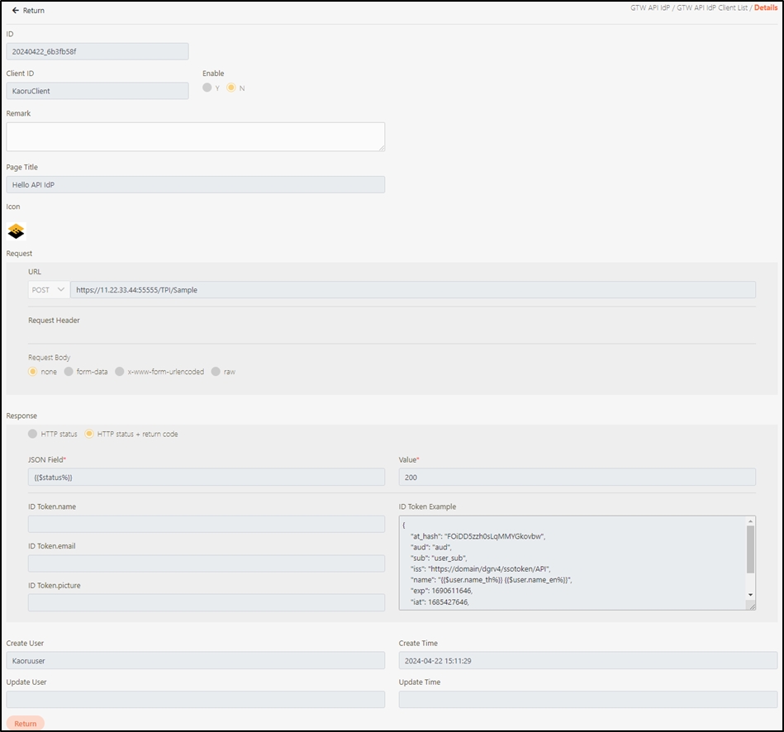Choose the 'none' request body option
The width and height of the screenshot is (784, 732).
[x=33, y=372]
